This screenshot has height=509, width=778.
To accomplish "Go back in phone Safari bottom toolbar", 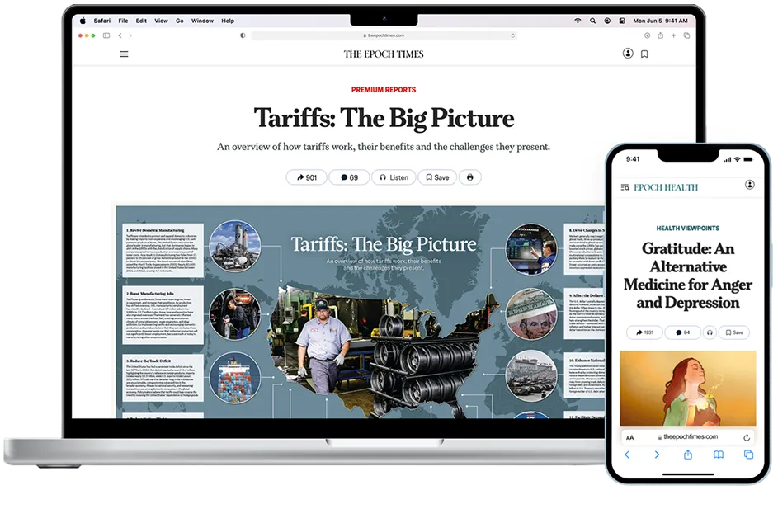I will (627, 455).
